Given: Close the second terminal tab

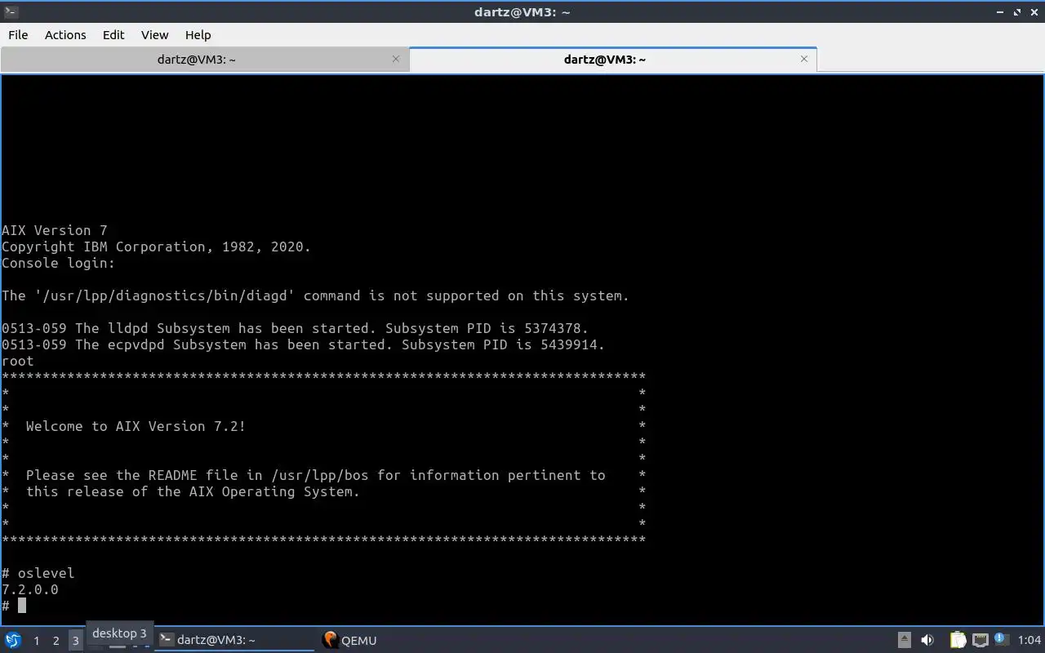Looking at the screenshot, I should (804, 59).
